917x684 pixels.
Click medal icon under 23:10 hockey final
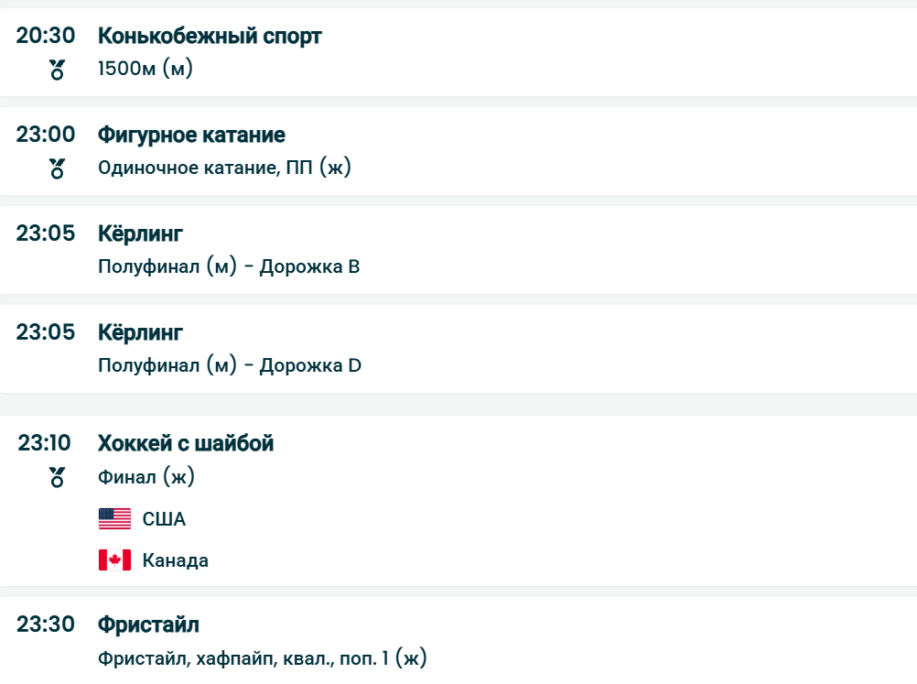point(57,477)
